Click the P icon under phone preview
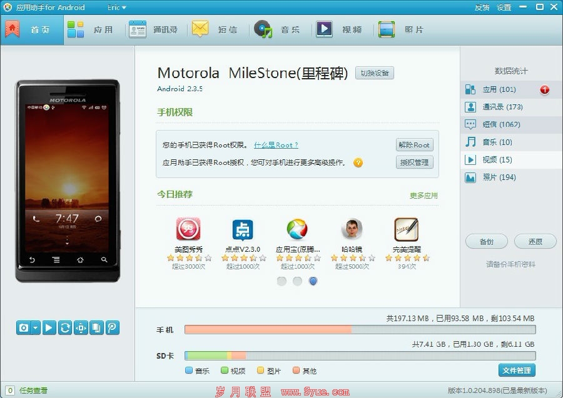Image resolution: width=563 pixels, height=398 pixels. click(x=113, y=328)
